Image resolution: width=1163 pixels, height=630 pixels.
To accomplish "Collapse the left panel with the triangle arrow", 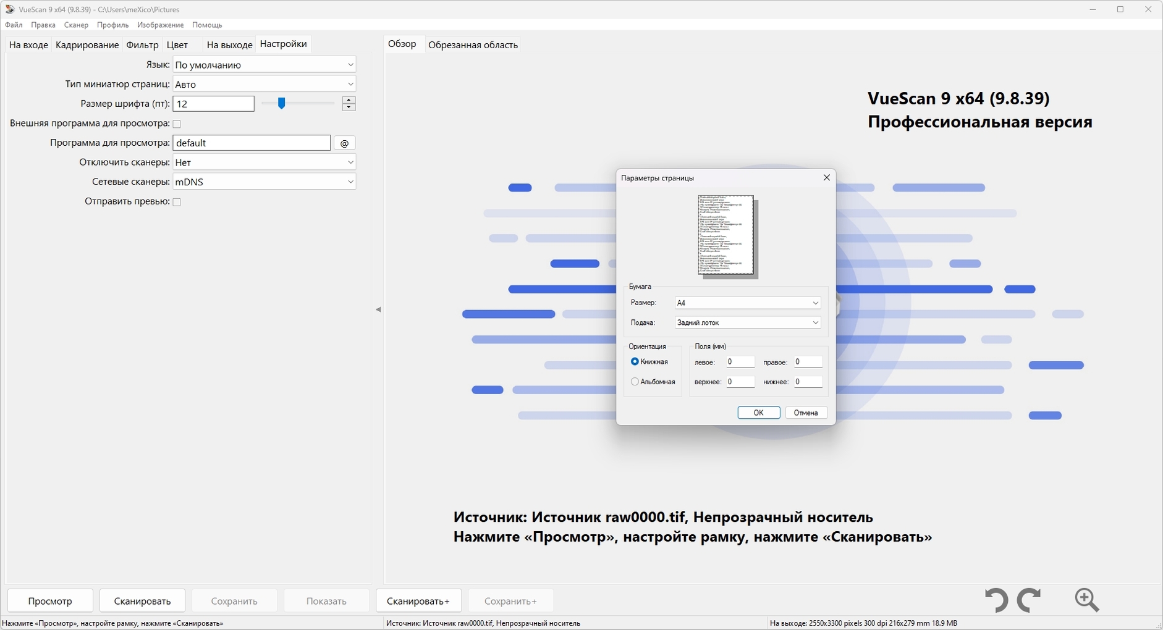I will tap(378, 309).
